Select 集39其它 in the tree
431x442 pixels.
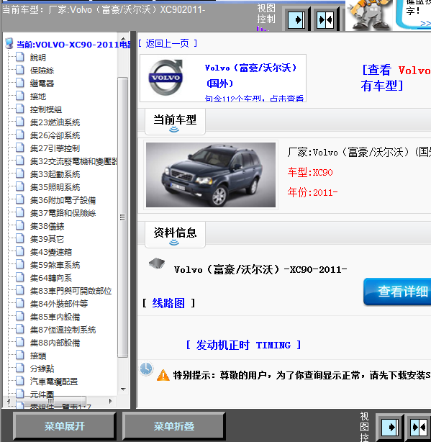47,239
